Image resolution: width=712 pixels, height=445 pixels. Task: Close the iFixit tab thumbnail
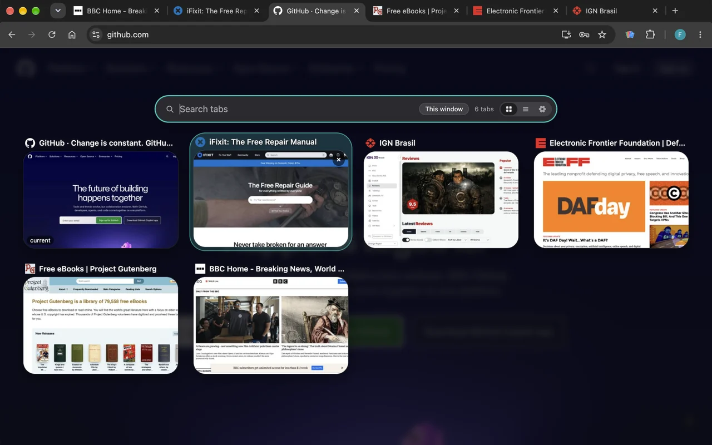tap(338, 160)
